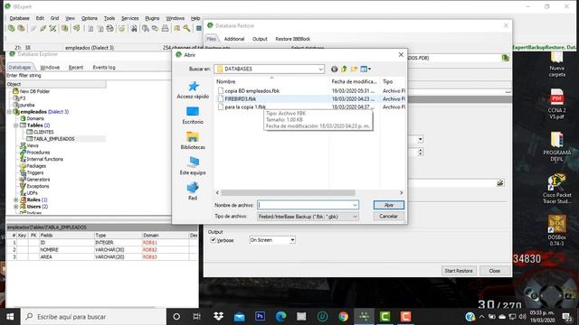This screenshot has height=325, width=579.
Task: Switch to Recent tab in Database Explorer
Action: 76,67
